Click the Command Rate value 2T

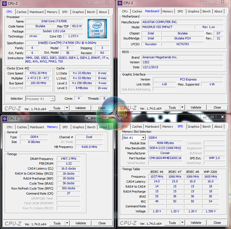[68, 193]
